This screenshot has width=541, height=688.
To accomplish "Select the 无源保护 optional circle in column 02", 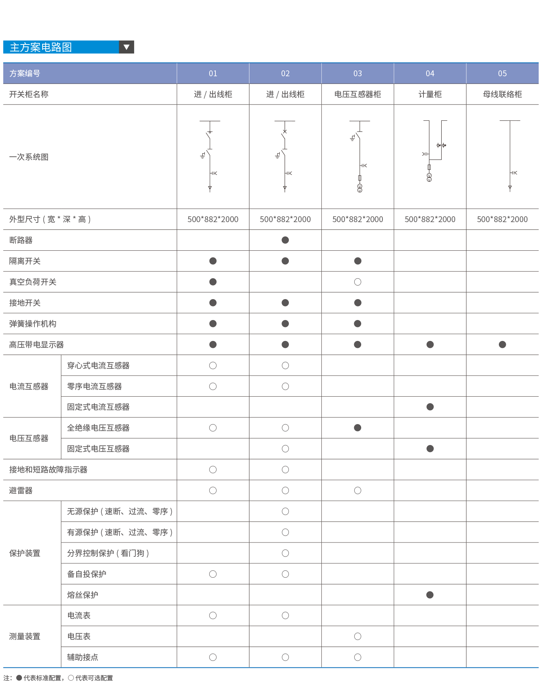I will point(285,512).
